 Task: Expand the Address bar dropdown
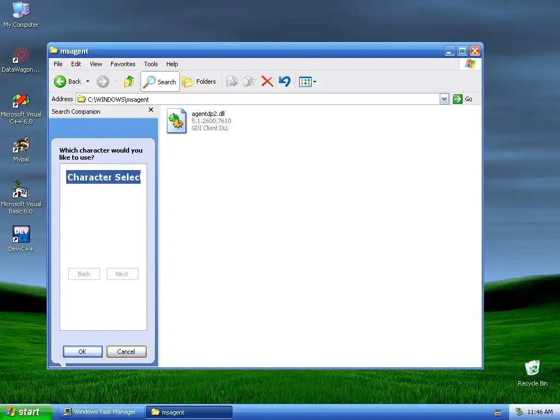click(444, 100)
